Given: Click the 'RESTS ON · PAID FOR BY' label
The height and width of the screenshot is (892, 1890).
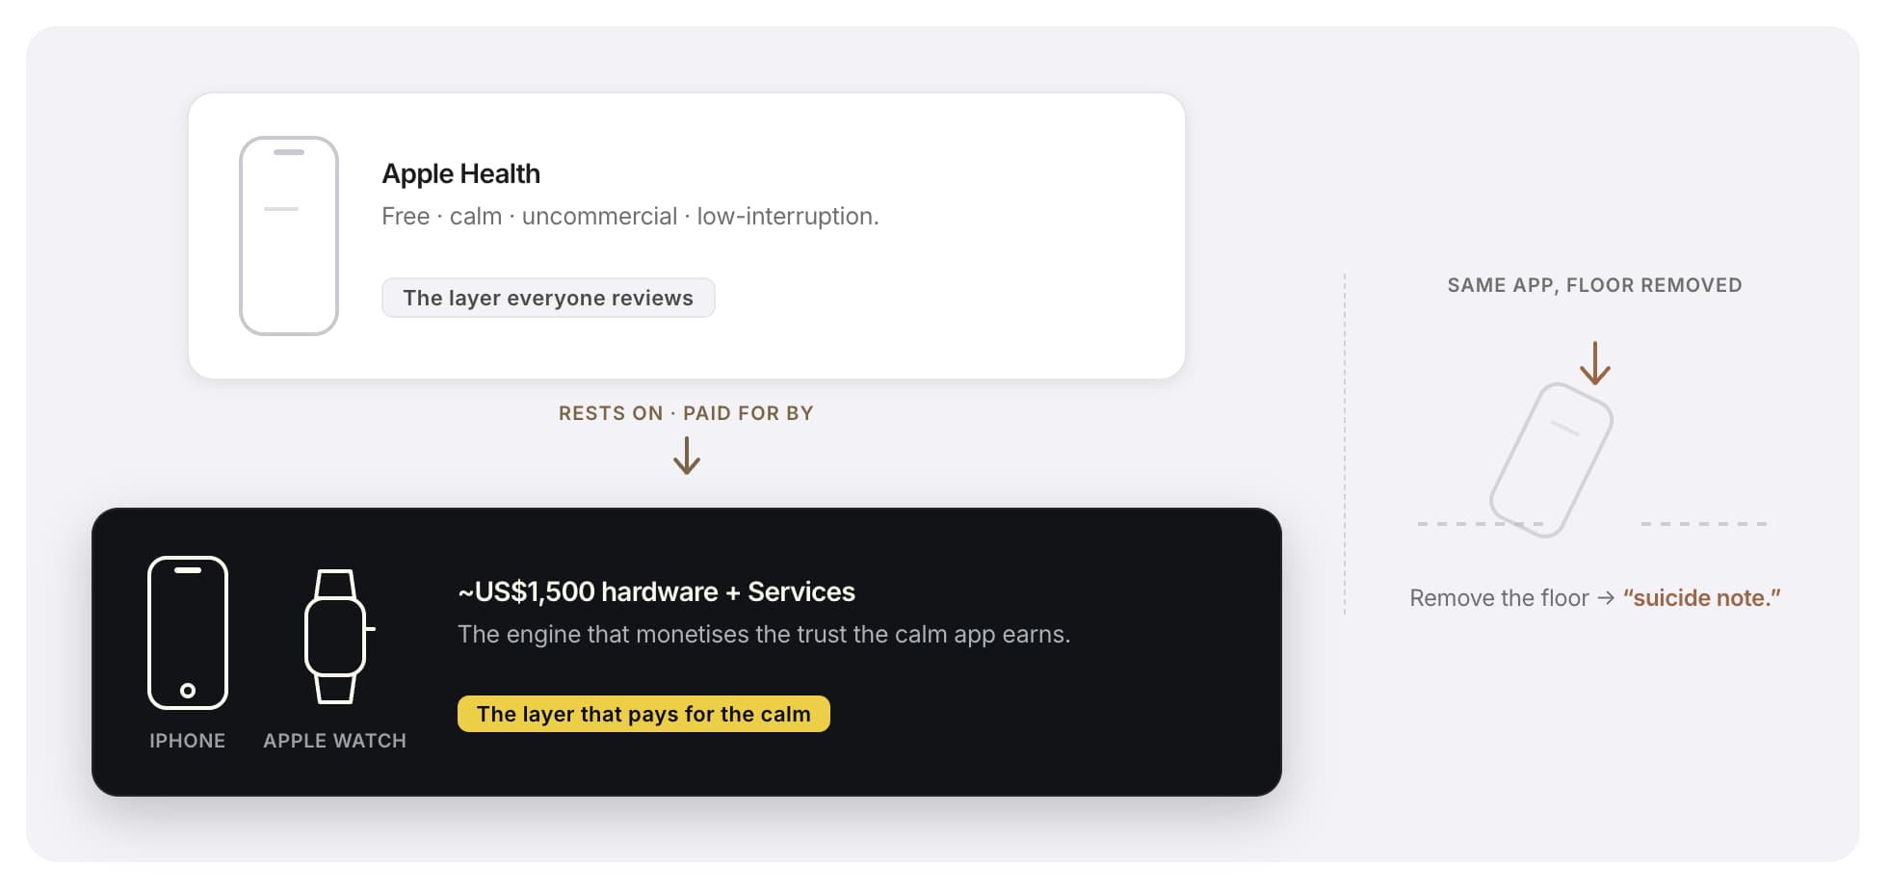Looking at the screenshot, I should [x=686, y=413].
